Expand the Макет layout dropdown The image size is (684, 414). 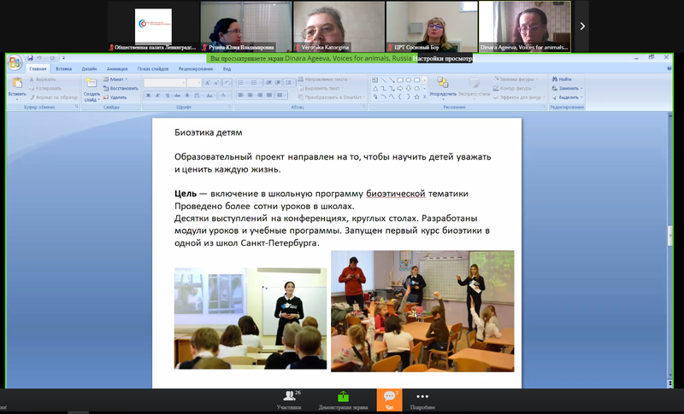point(115,79)
